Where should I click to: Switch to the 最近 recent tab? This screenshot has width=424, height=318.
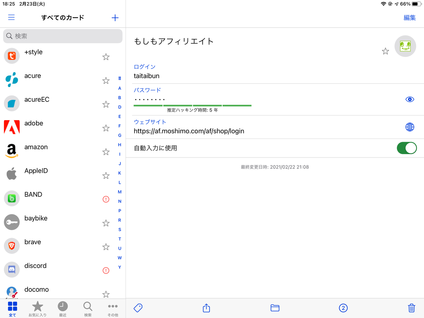[x=63, y=308]
